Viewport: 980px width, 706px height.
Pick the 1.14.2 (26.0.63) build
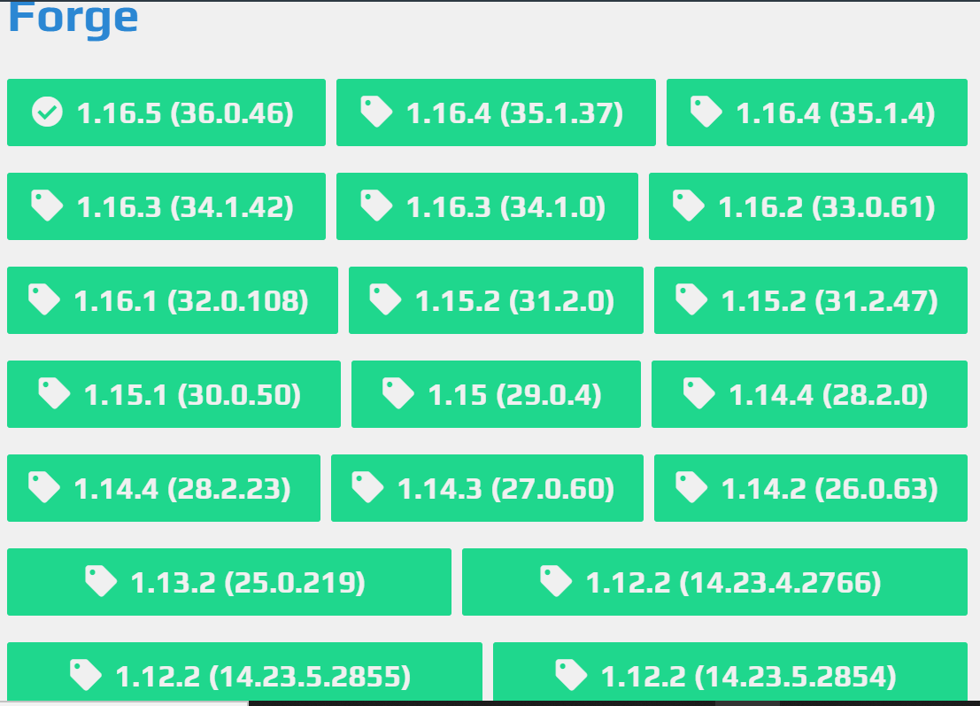(811, 488)
